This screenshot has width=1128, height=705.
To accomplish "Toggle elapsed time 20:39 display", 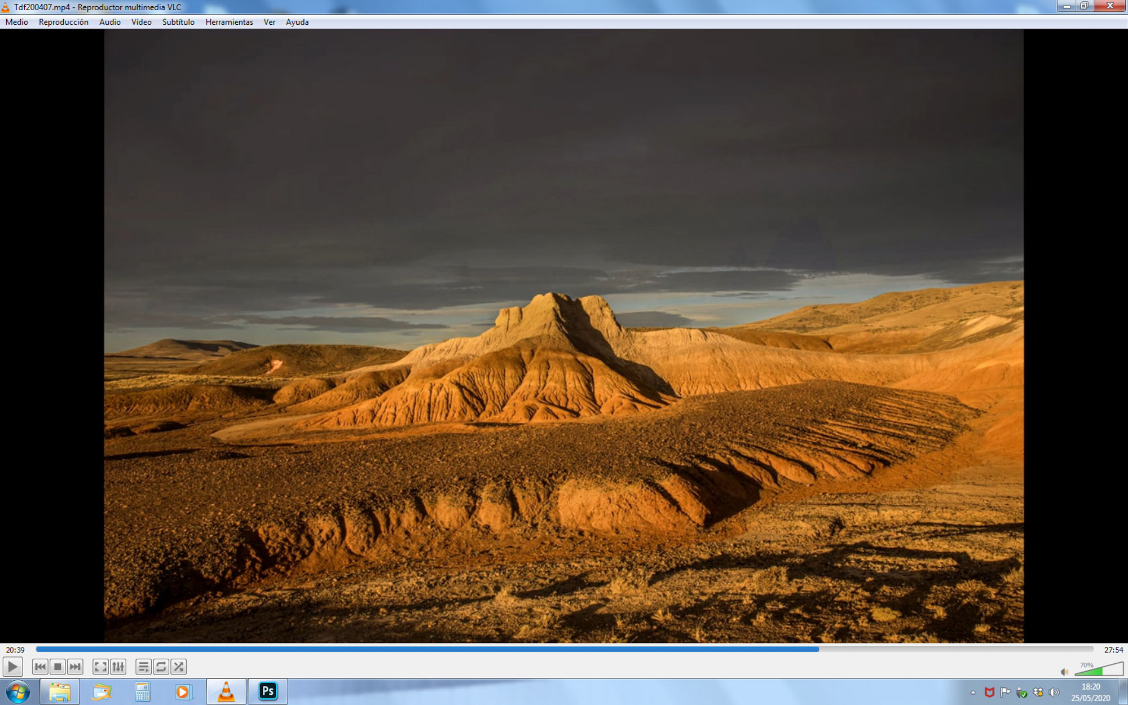I will pyautogui.click(x=15, y=650).
